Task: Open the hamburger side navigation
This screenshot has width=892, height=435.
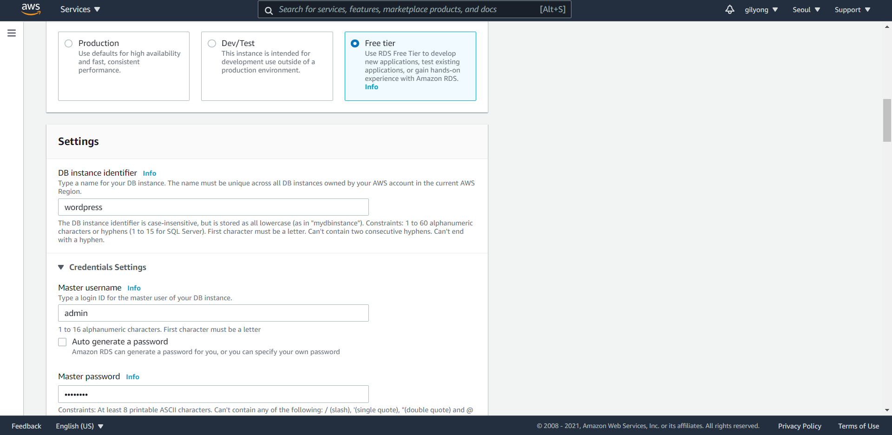Action: (12, 33)
